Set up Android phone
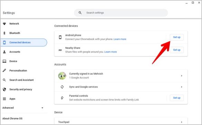Screen dimensions: 202x125 click(177, 37)
